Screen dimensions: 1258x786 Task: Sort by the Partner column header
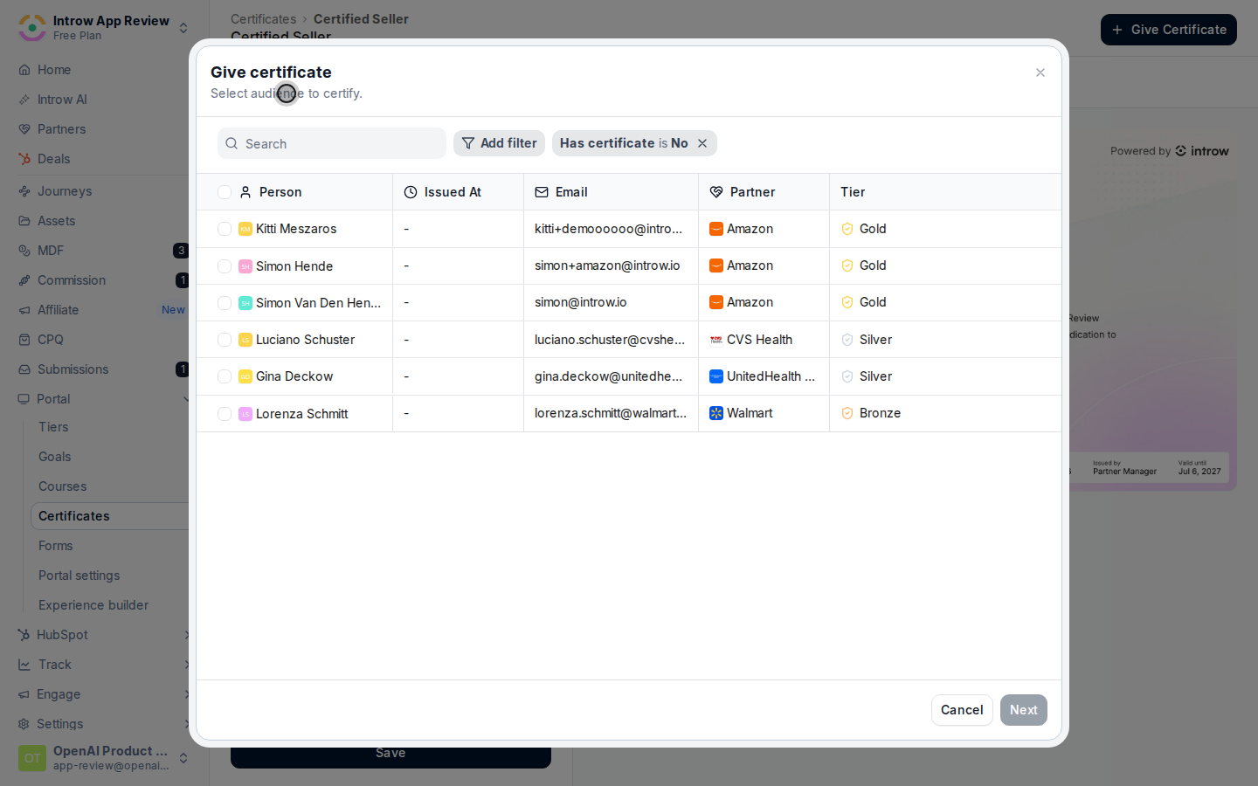click(x=752, y=192)
